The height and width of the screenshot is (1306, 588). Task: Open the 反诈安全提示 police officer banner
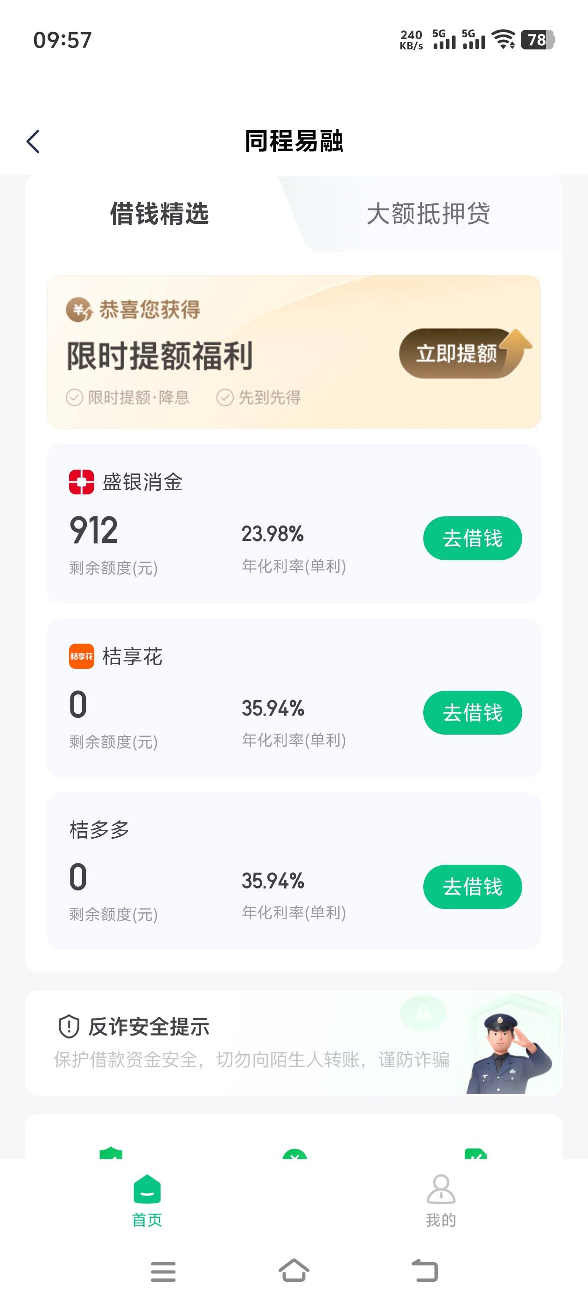point(294,1043)
